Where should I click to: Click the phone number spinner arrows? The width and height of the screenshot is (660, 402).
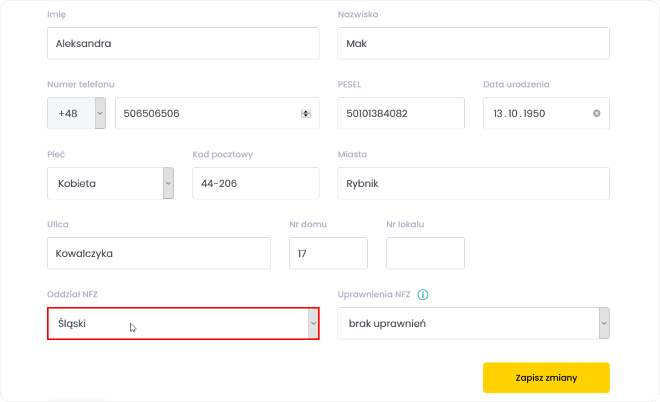point(306,113)
